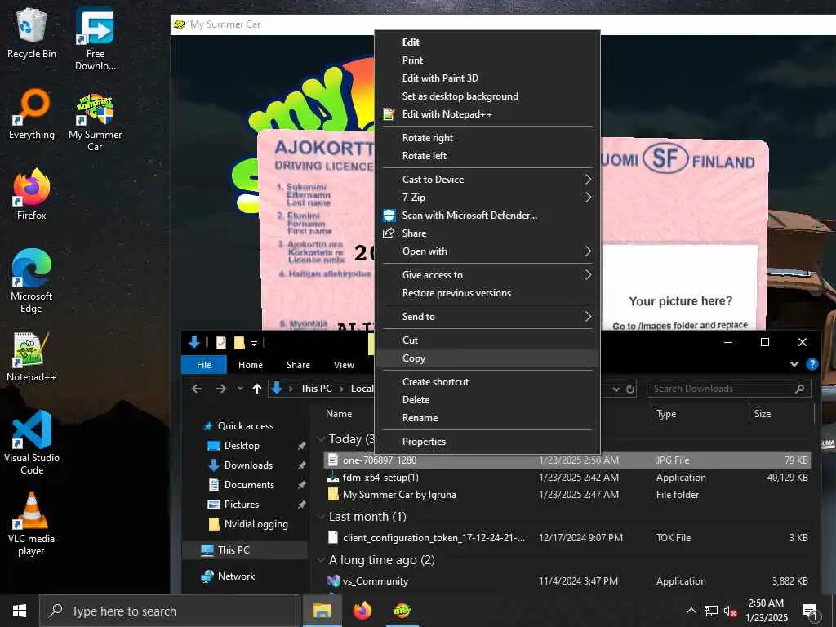Open the Everything search desktop icon
This screenshot has width=836, height=627.
pyautogui.click(x=32, y=114)
